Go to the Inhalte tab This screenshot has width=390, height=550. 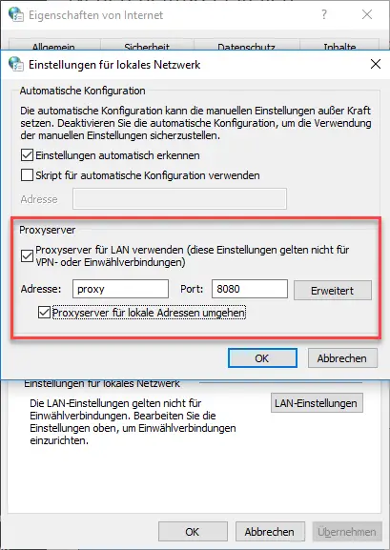tap(339, 46)
